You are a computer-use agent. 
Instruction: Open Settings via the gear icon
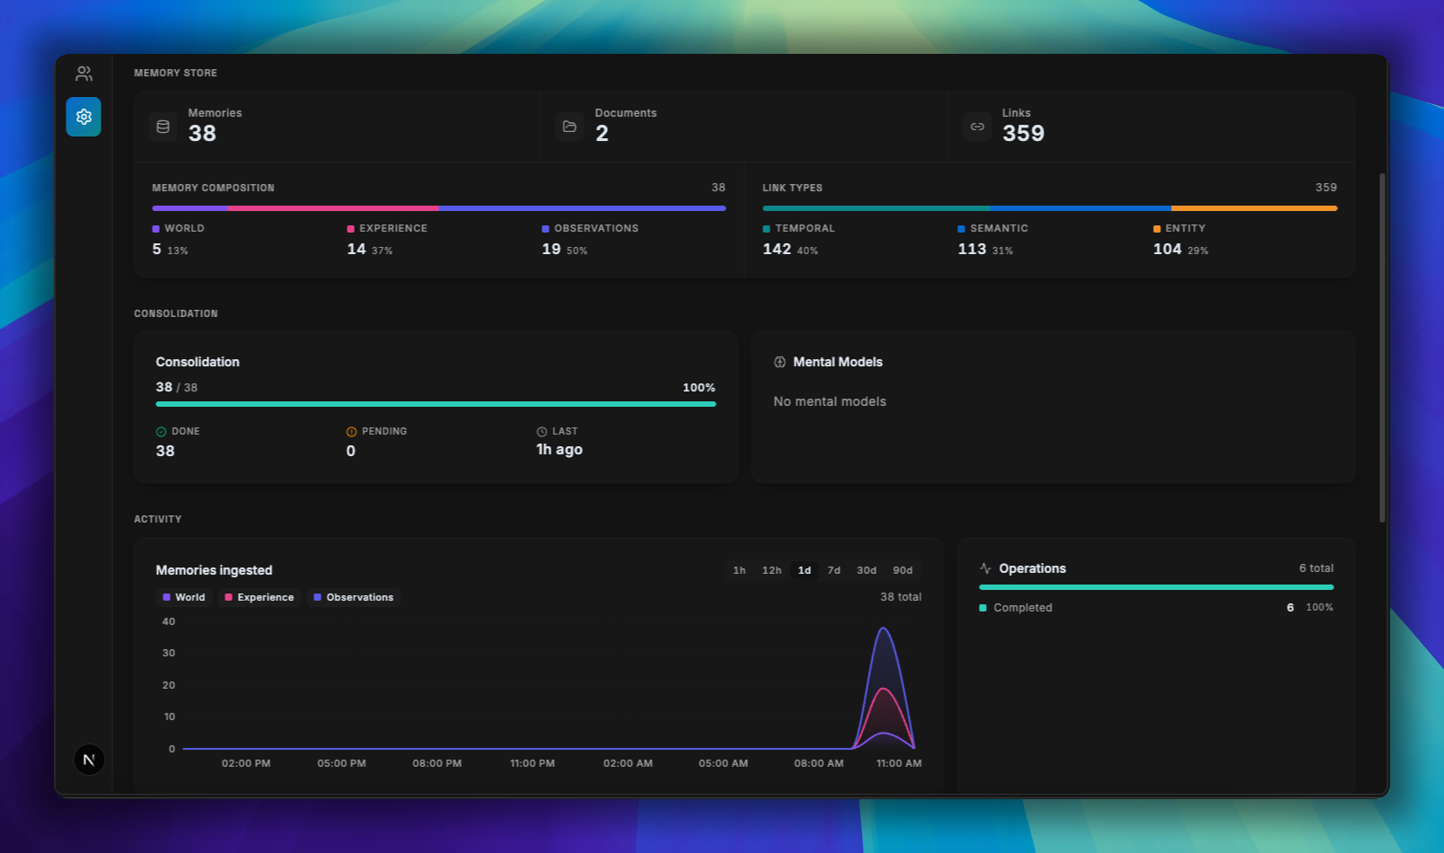84,116
